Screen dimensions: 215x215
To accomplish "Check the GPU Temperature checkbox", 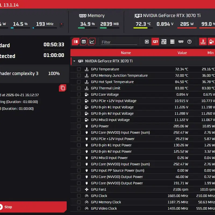I will coord(79,69).
